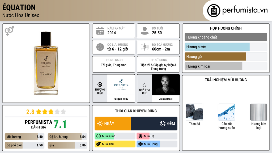Viewport: 272px width, 153px height.
Task: Click the sun icon for Mùa Hạ
Action: [141, 136]
